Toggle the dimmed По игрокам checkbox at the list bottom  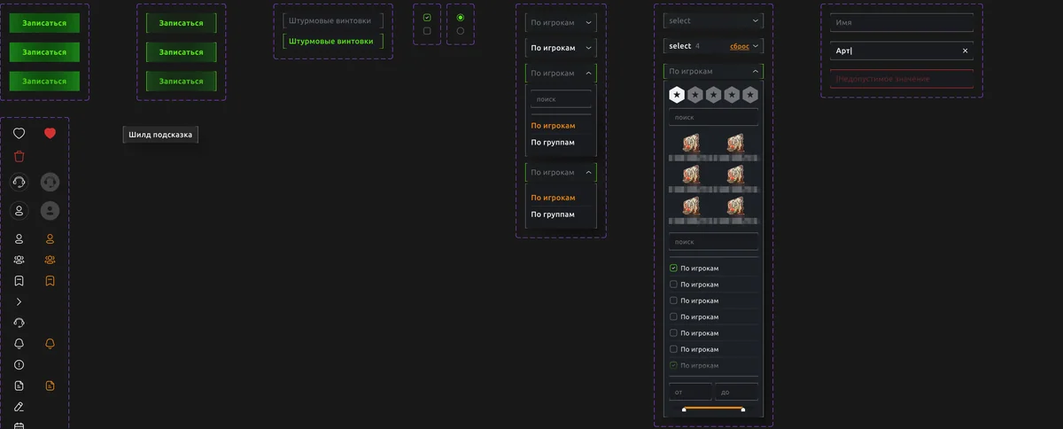[x=673, y=365]
